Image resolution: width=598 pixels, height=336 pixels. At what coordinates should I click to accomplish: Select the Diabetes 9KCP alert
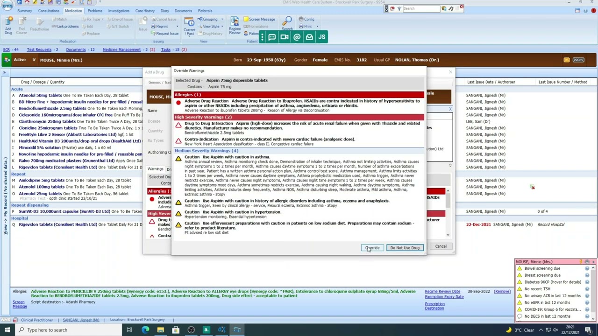(x=552, y=282)
